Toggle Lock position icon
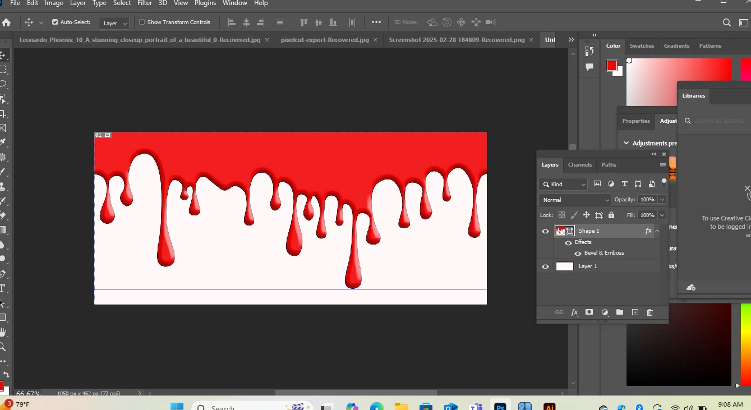 pyautogui.click(x=586, y=215)
